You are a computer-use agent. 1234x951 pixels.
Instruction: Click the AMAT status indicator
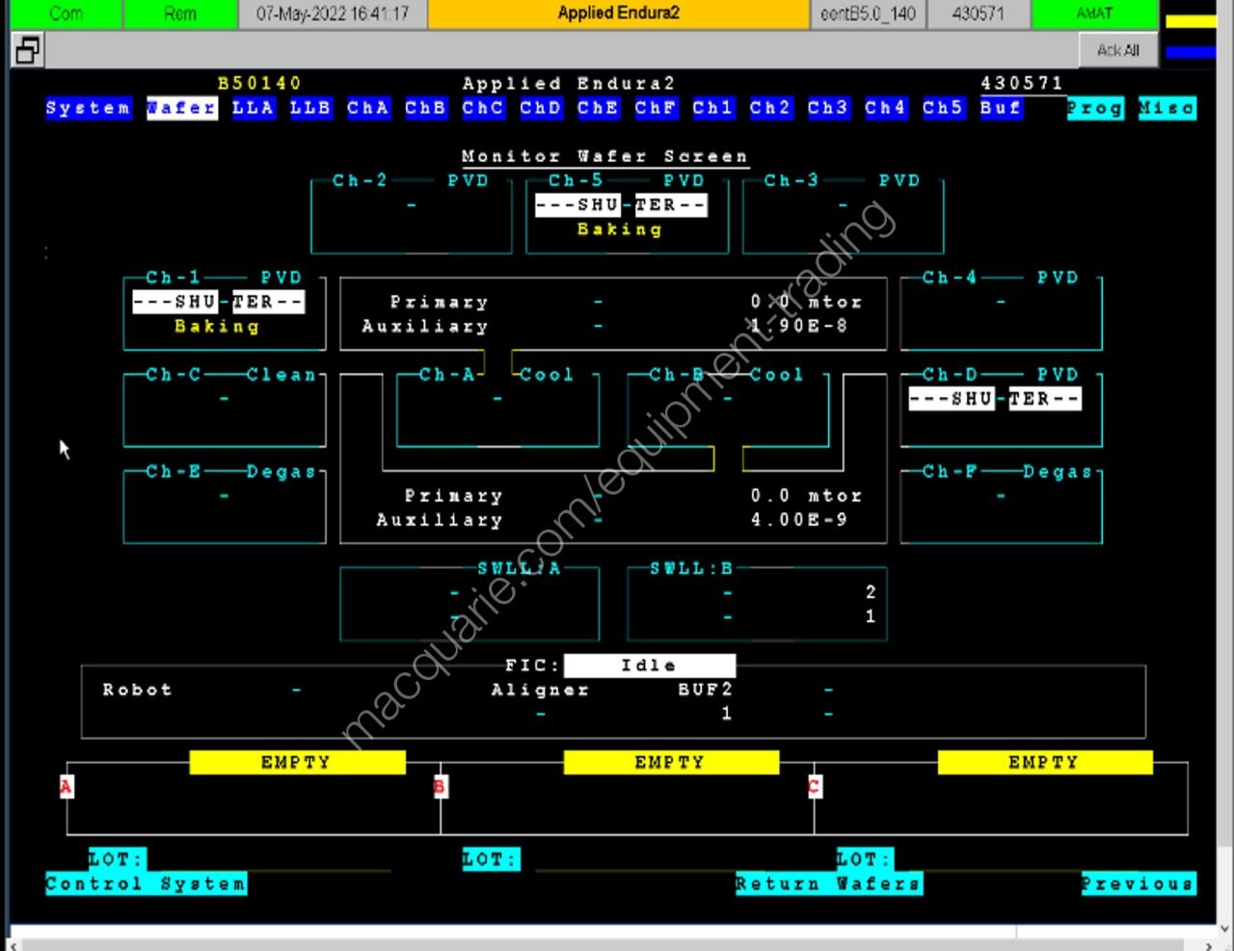tap(1094, 14)
